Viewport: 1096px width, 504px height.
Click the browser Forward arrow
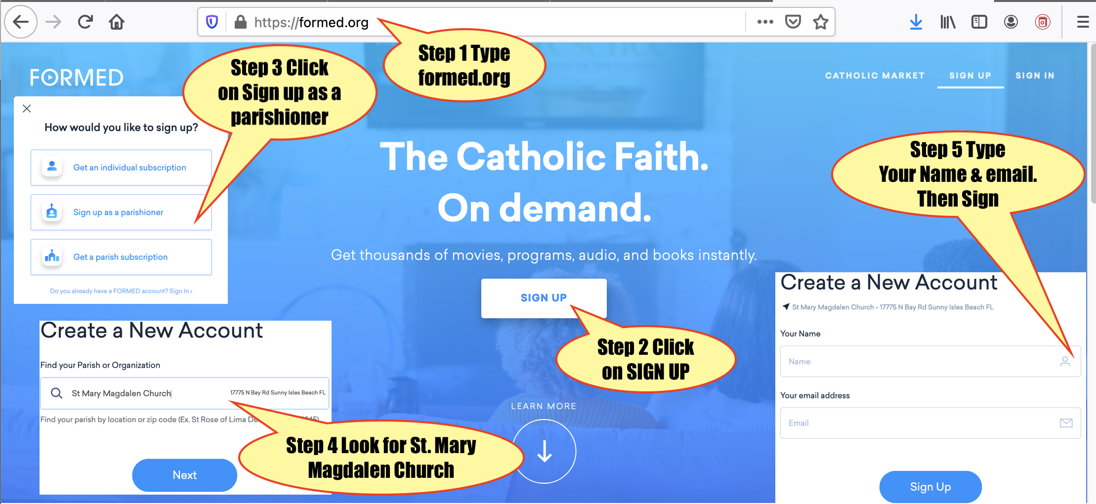click(x=53, y=22)
